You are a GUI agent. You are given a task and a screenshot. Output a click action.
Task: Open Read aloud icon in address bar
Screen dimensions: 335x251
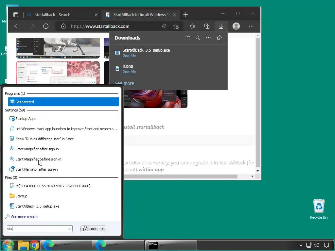tap(164, 26)
